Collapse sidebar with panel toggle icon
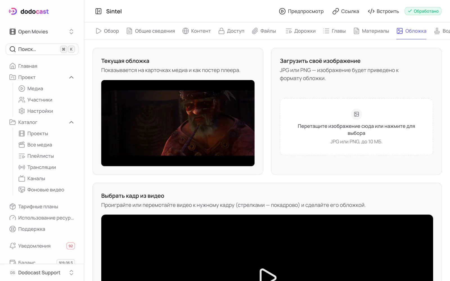The height and width of the screenshot is (281, 450). (98, 11)
